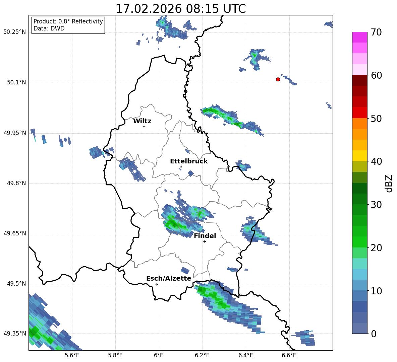Click the 5.6°E longitude label
The height and width of the screenshot is (362, 397).
(72, 355)
